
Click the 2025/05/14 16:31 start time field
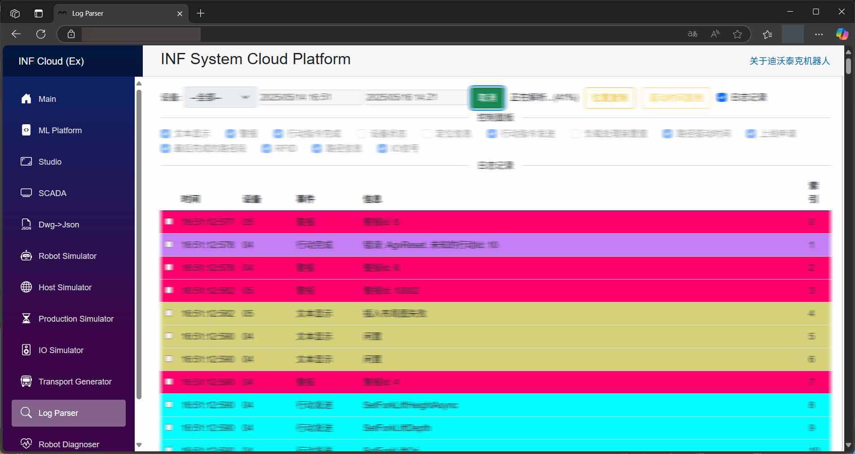click(310, 97)
